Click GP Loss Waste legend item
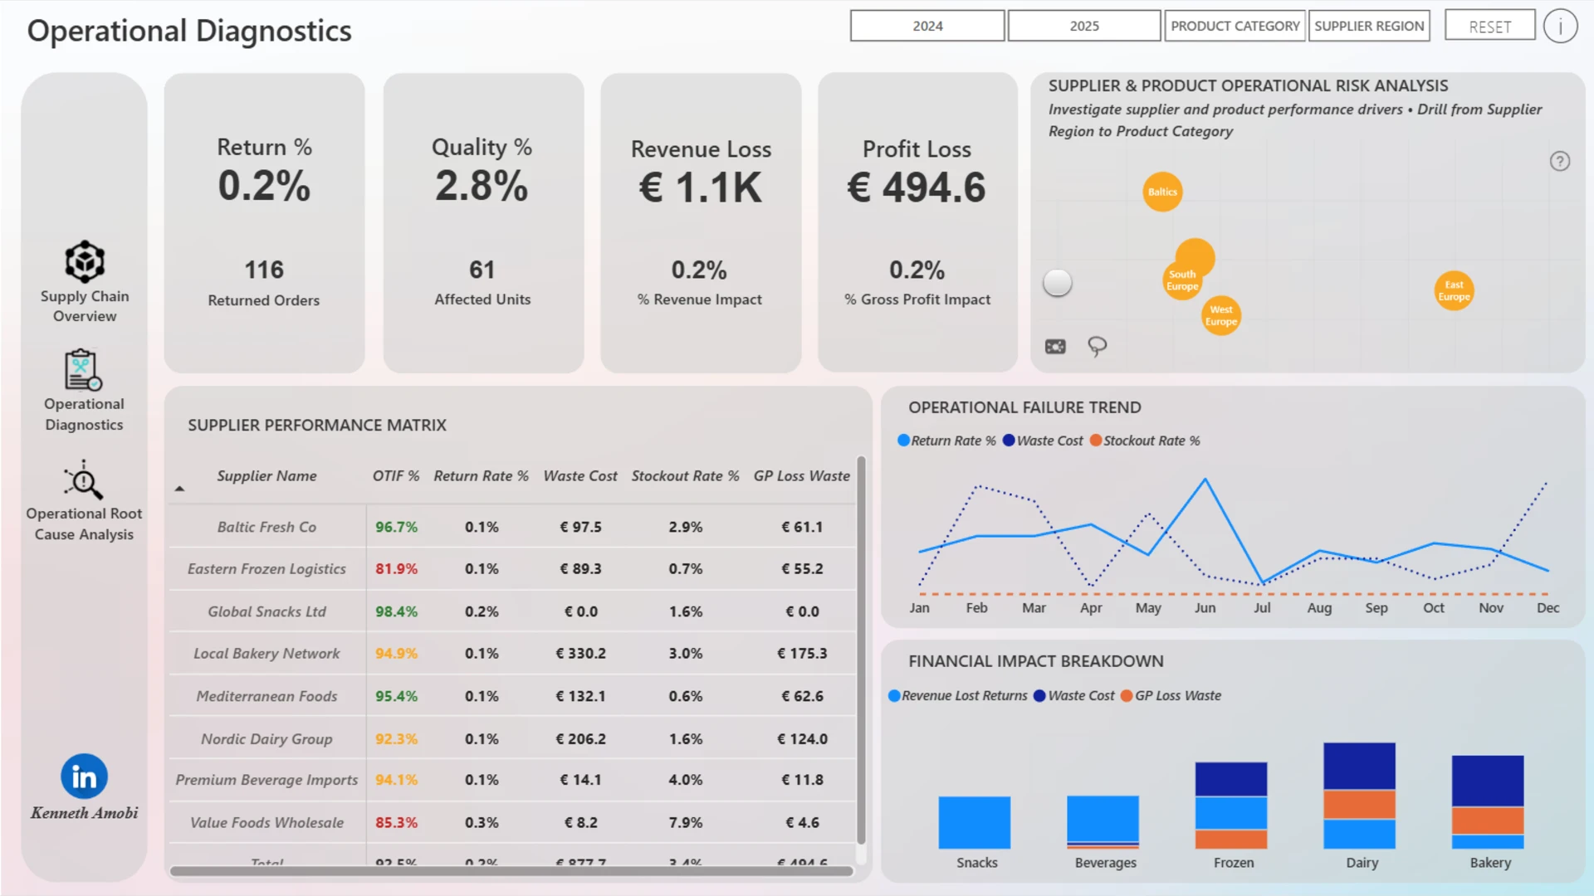 [1171, 696]
